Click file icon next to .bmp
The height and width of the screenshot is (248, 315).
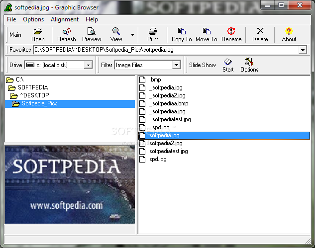coord(142,80)
